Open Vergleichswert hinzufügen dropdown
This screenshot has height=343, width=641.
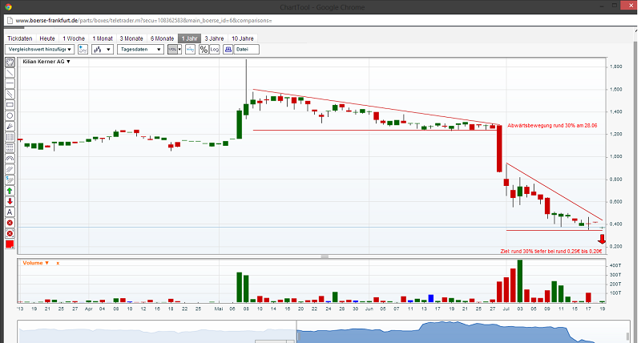pyautogui.click(x=39, y=50)
